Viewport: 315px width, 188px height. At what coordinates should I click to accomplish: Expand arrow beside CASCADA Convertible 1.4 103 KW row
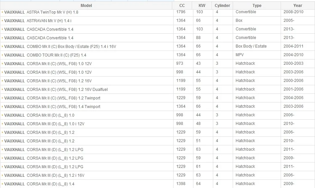click(2, 29)
